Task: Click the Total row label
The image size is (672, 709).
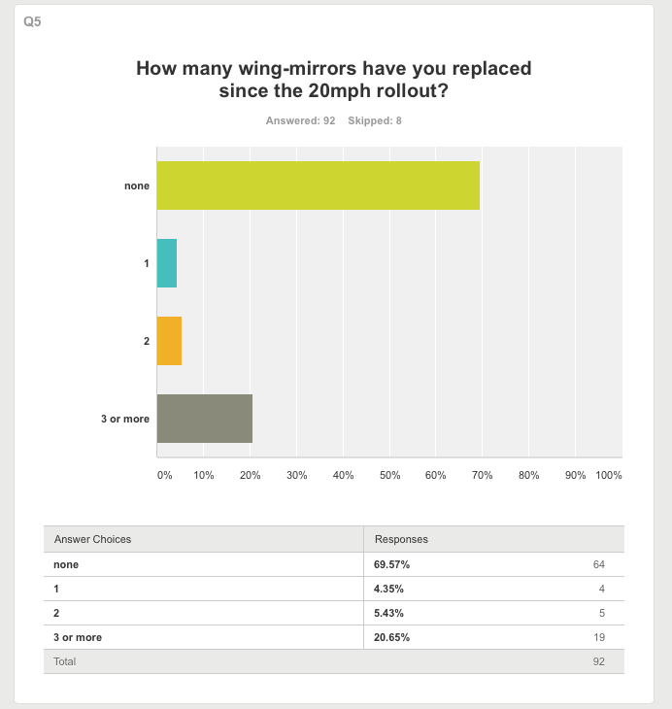Action: 65,661
